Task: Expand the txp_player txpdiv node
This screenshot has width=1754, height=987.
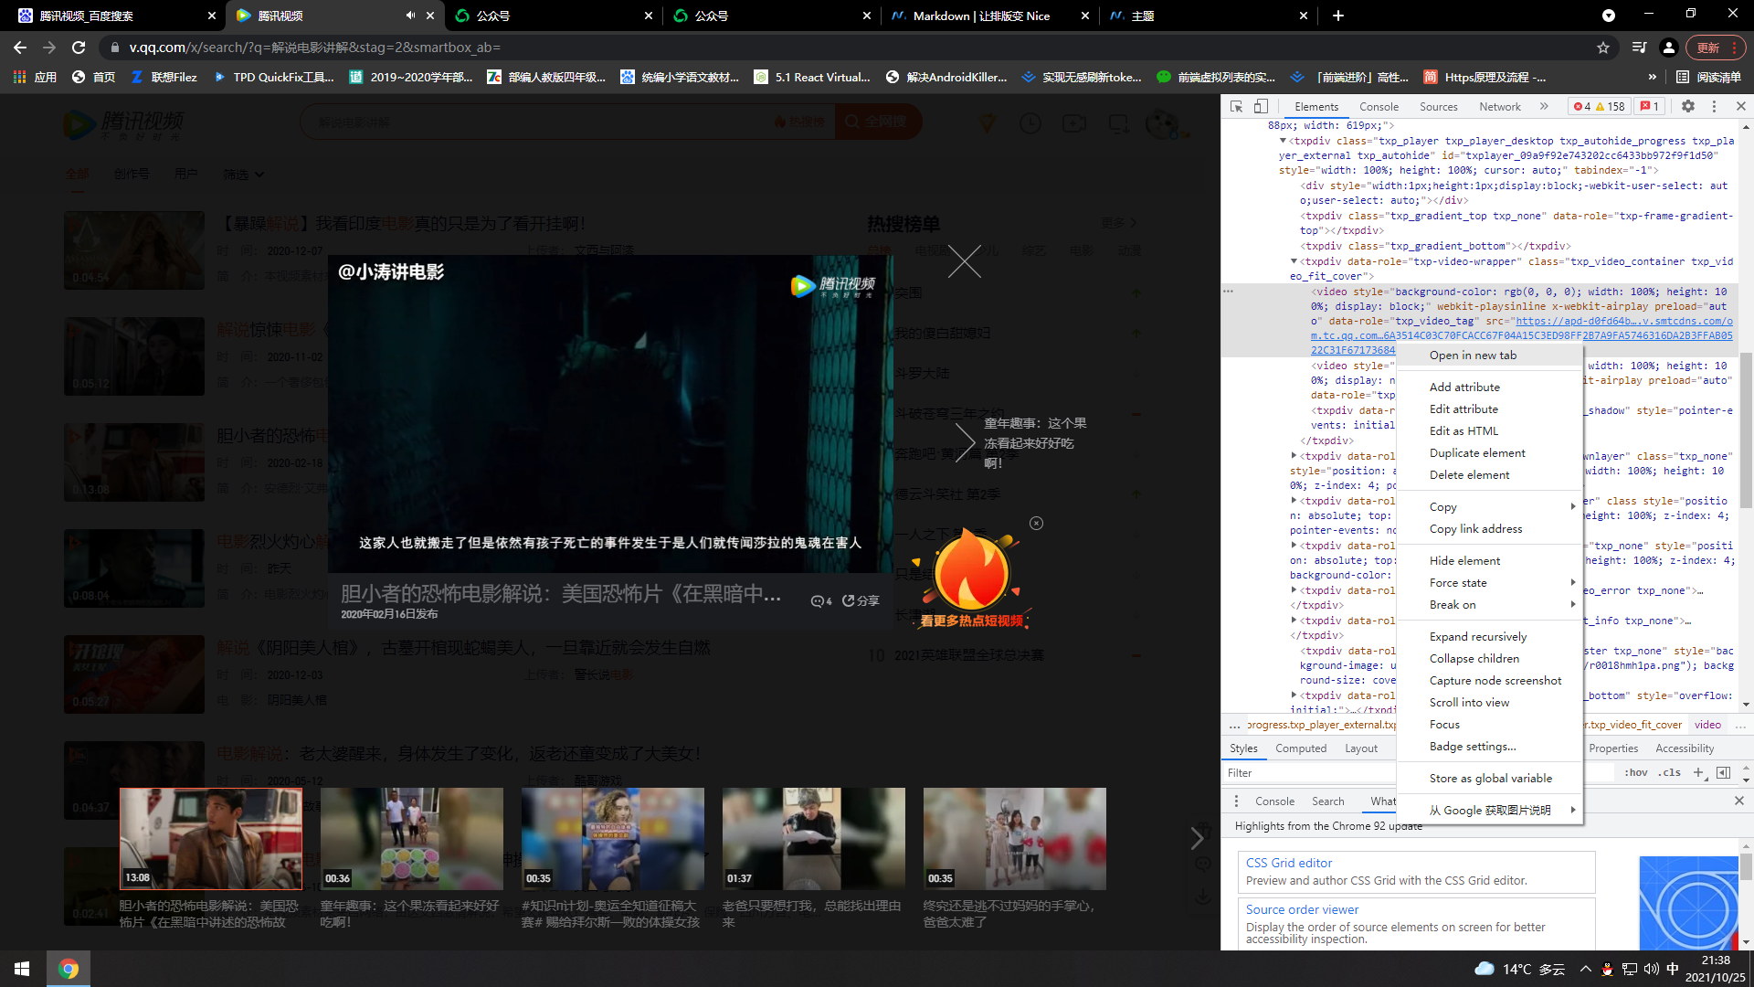Action: point(1283,141)
